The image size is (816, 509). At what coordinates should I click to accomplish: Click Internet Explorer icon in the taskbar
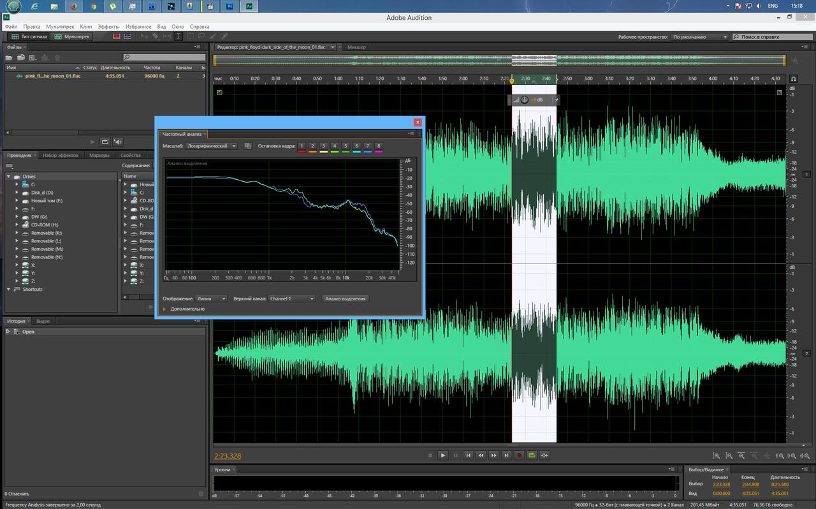click(34, 6)
